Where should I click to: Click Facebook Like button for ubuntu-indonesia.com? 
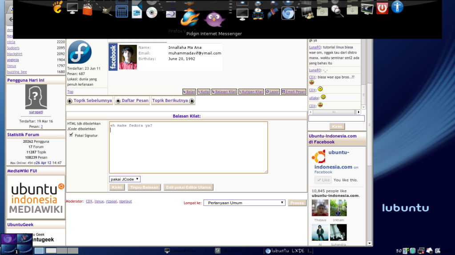pyautogui.click(x=323, y=180)
